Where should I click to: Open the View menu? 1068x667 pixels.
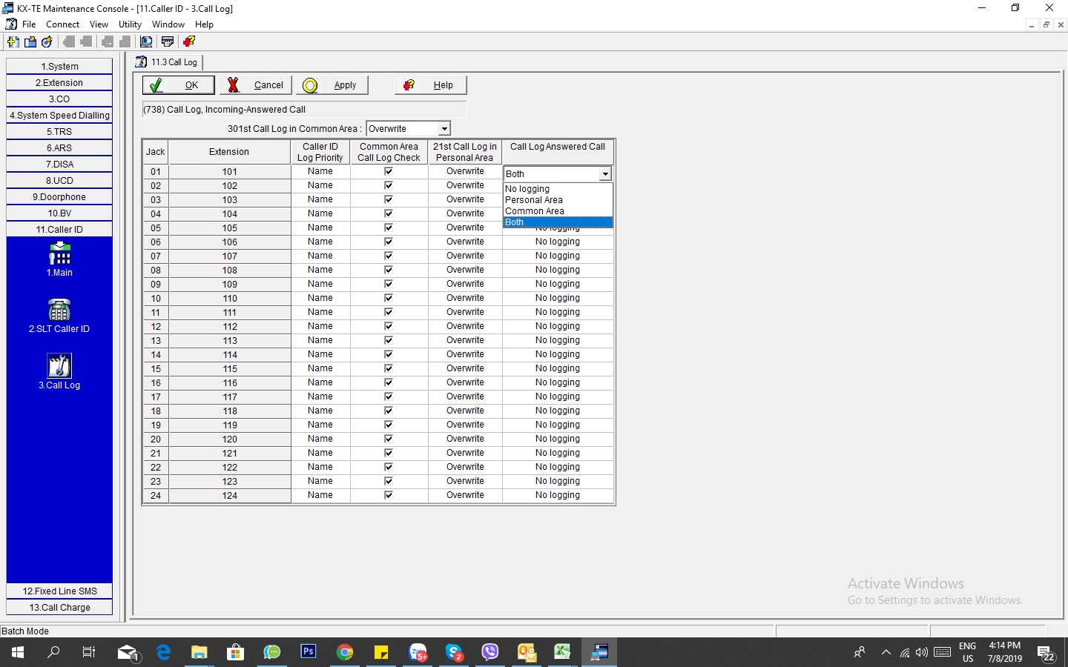coord(99,24)
